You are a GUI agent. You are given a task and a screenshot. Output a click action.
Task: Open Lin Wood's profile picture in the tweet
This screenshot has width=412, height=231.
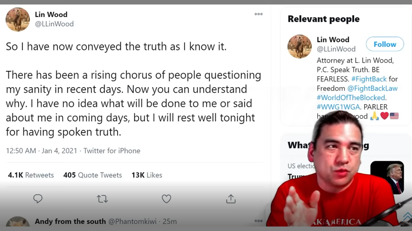(18, 20)
